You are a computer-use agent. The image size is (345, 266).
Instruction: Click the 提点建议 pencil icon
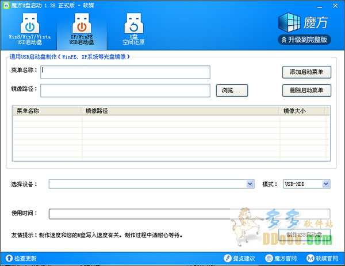click(x=228, y=258)
